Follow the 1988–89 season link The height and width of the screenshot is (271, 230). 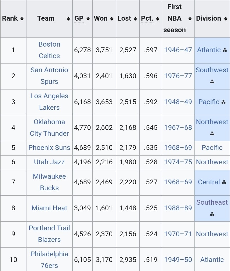pos(178,208)
